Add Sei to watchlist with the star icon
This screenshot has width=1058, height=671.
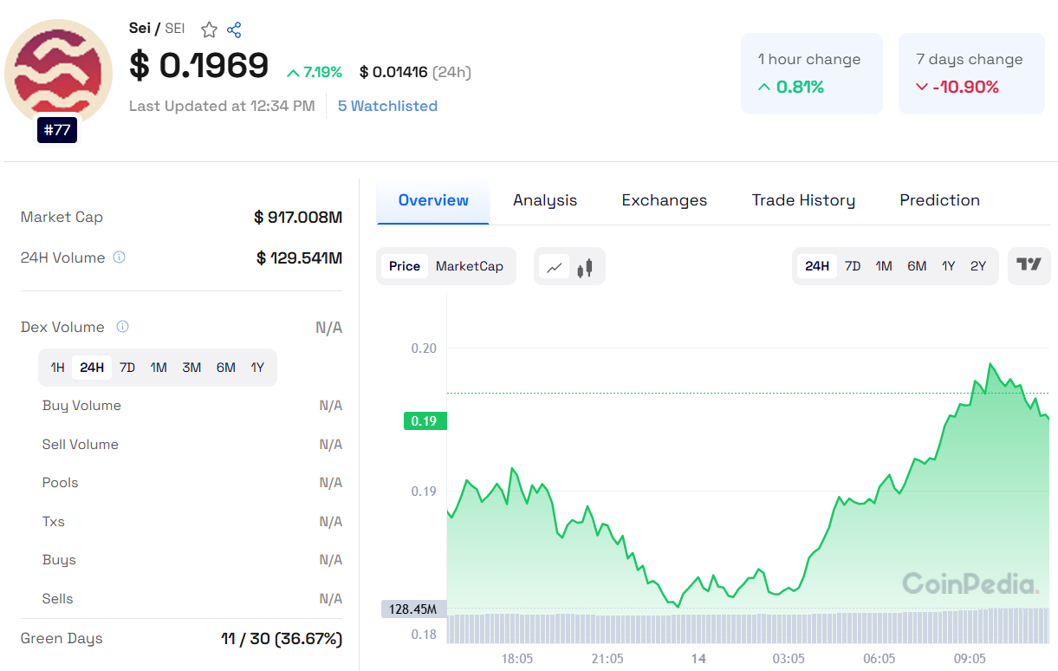click(x=209, y=29)
